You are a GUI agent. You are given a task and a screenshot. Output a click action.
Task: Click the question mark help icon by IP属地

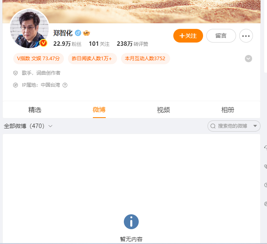(65, 85)
